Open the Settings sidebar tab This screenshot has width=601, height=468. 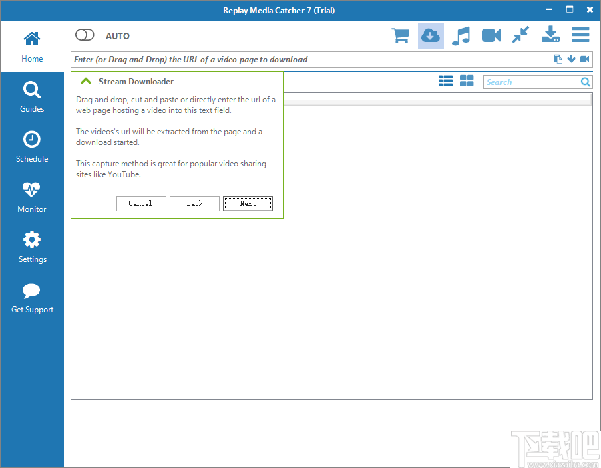[32, 247]
